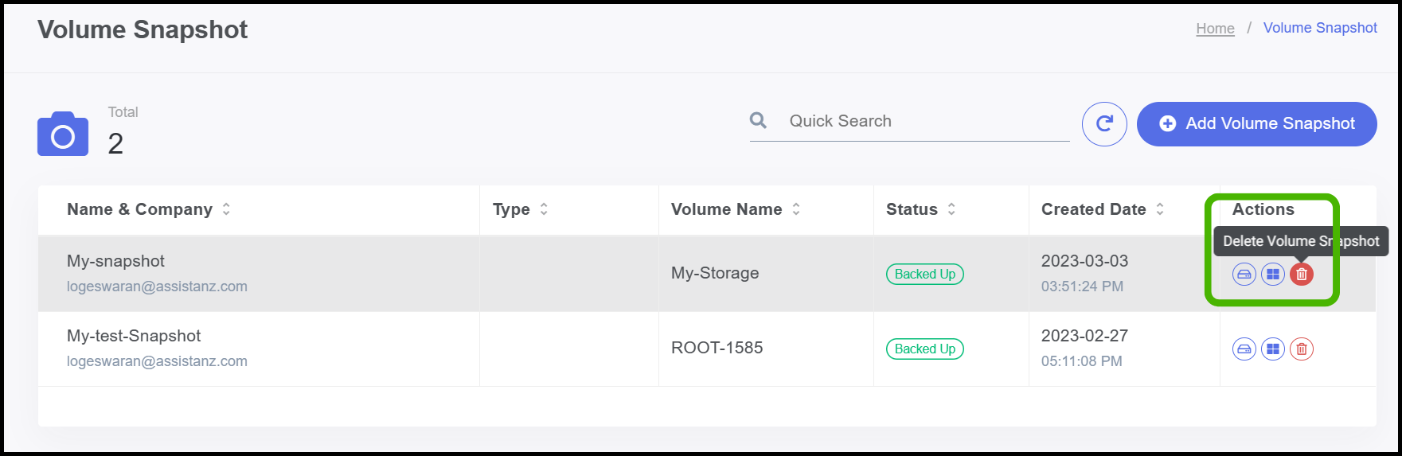Click Volume Snapshot breadcrumb
The width and height of the screenshot is (1402, 456).
(x=1320, y=28)
